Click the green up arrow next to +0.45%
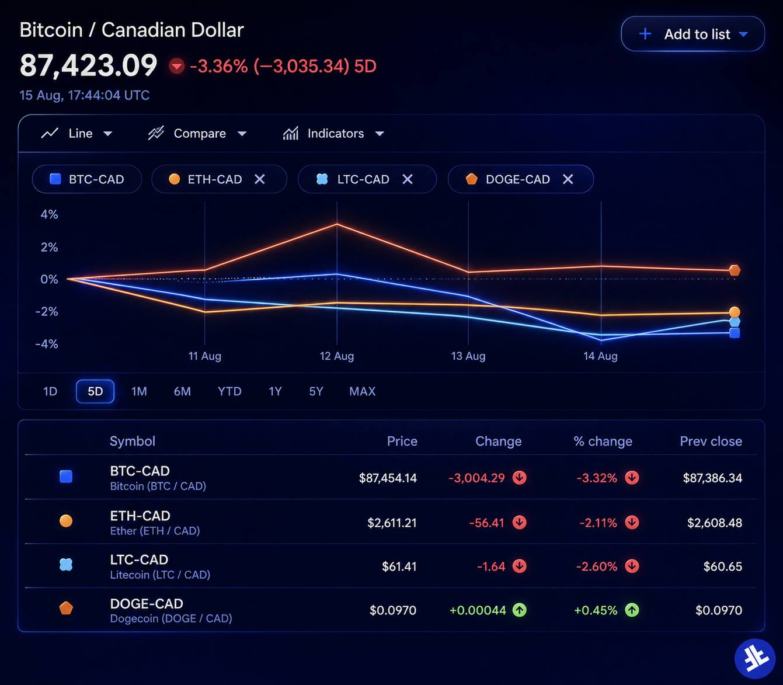 coord(632,610)
